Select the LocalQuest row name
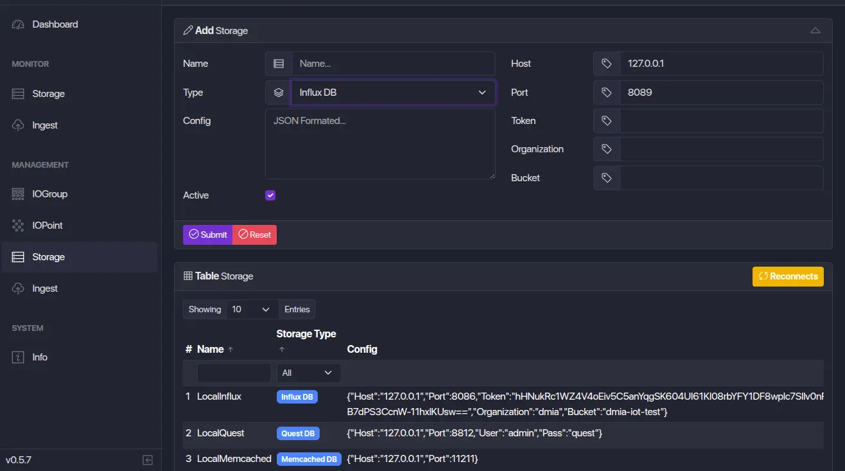This screenshot has width=845, height=471. tap(221, 433)
